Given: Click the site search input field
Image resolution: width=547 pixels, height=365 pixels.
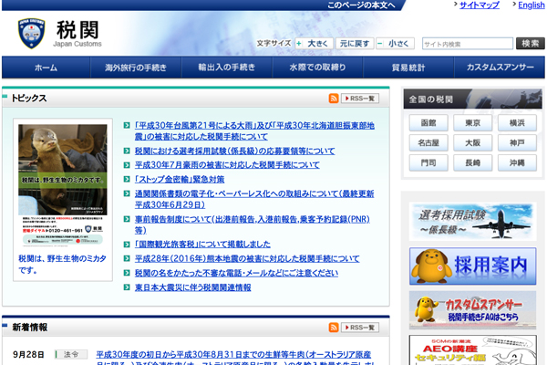Looking at the screenshot, I should click(468, 44).
